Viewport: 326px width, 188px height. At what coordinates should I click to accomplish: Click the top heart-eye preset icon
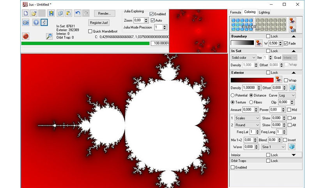click(293, 21)
